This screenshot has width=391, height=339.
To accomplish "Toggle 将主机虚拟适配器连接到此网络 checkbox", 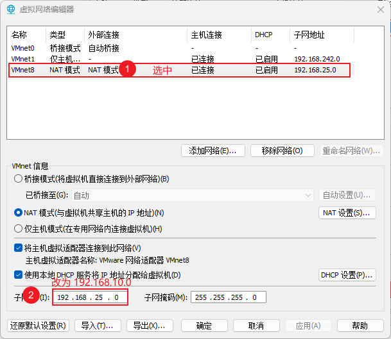I will (x=18, y=248).
